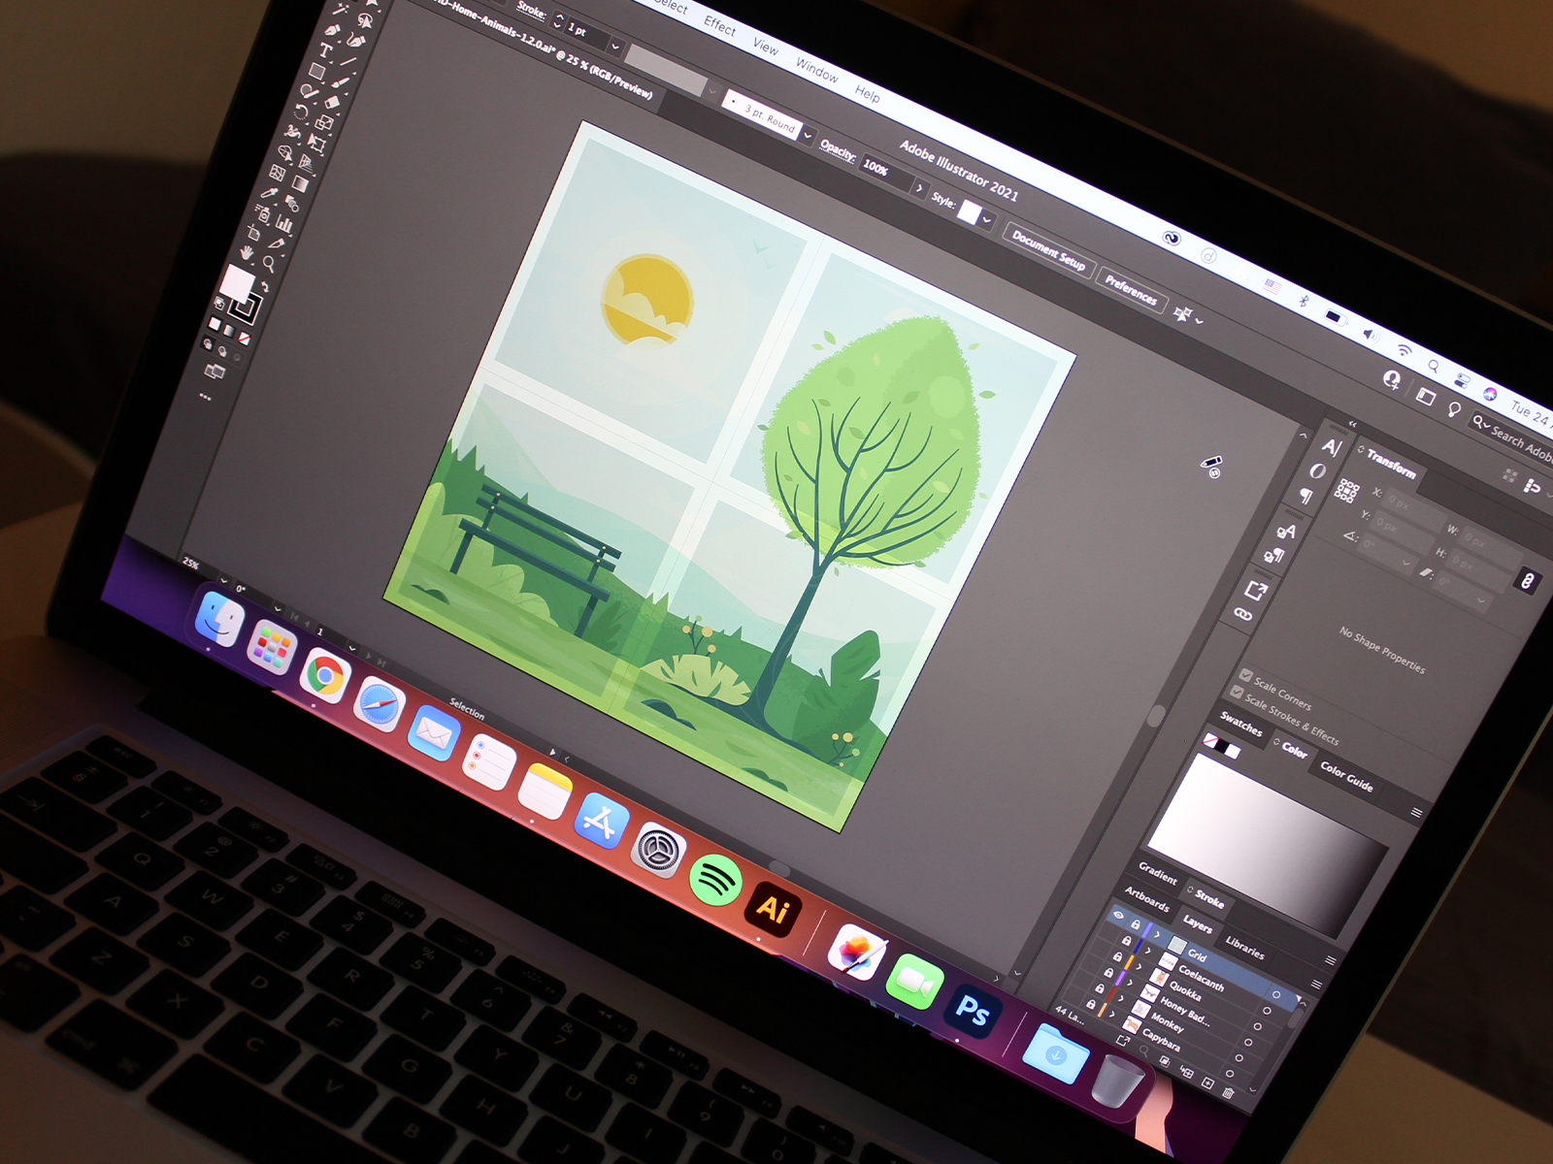Screen dimensions: 1553x1164
Task: Open the View menu
Action: (766, 47)
